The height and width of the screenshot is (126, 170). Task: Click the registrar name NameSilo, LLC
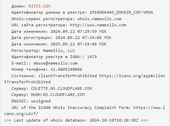59,51
